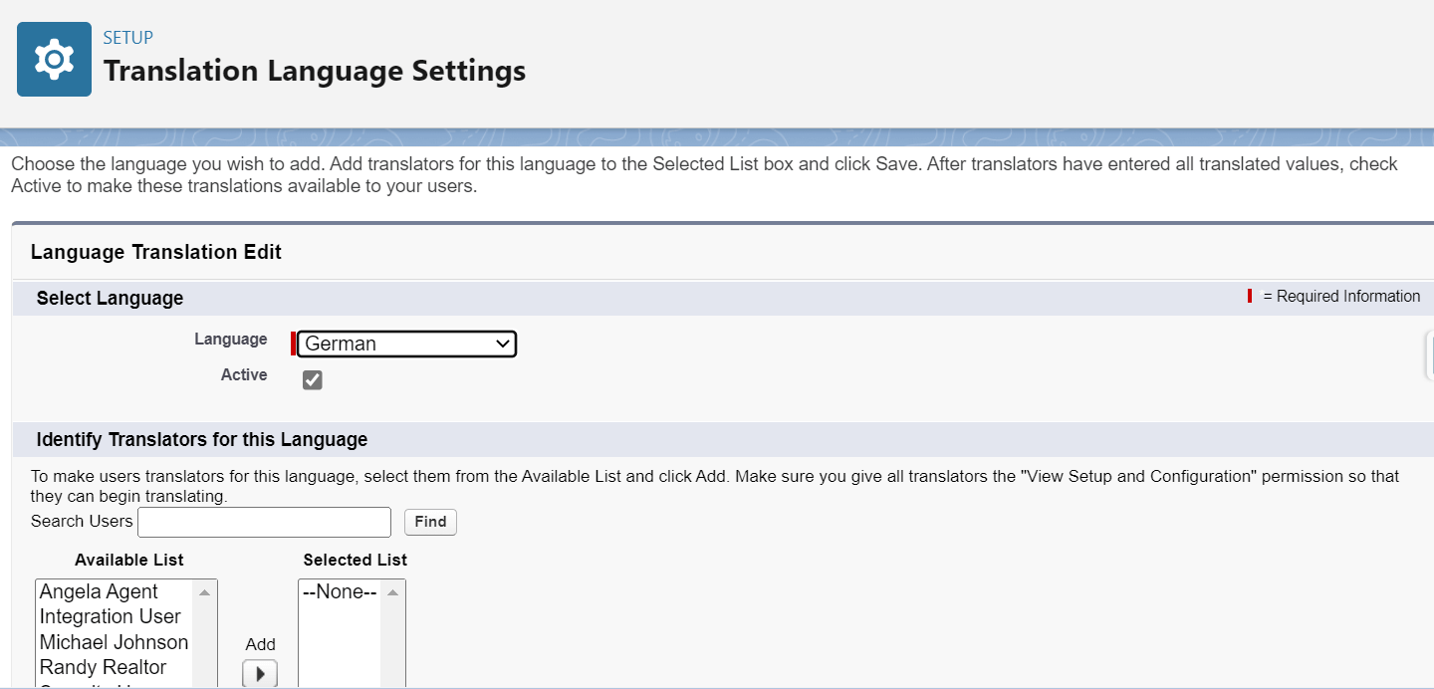Viewport: 1434px width, 689px height.
Task: Click the red Required Information indicator
Action: [1251, 296]
